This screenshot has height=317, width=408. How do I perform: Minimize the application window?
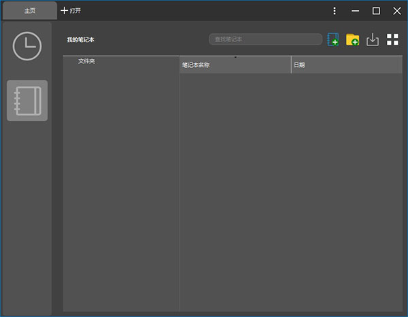click(355, 11)
